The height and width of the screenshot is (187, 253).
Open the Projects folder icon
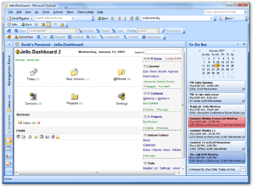point(74,96)
